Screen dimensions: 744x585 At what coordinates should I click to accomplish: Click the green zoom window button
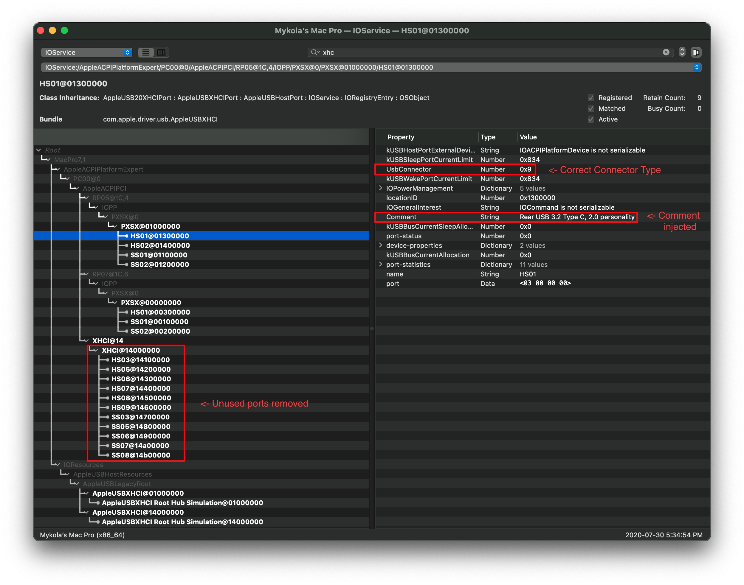pyautogui.click(x=64, y=30)
